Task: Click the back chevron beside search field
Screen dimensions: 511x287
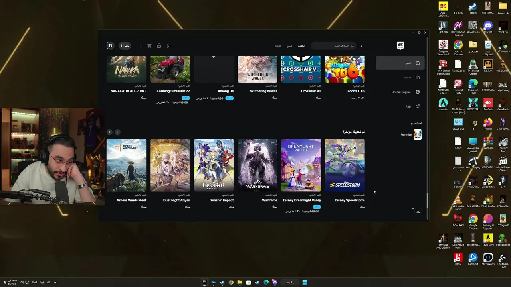Action: (x=361, y=46)
